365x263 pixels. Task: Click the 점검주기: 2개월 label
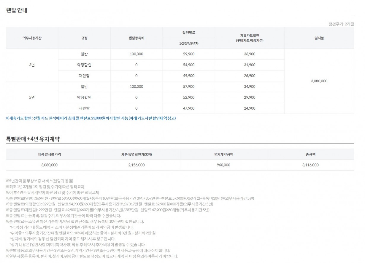(x=341, y=24)
